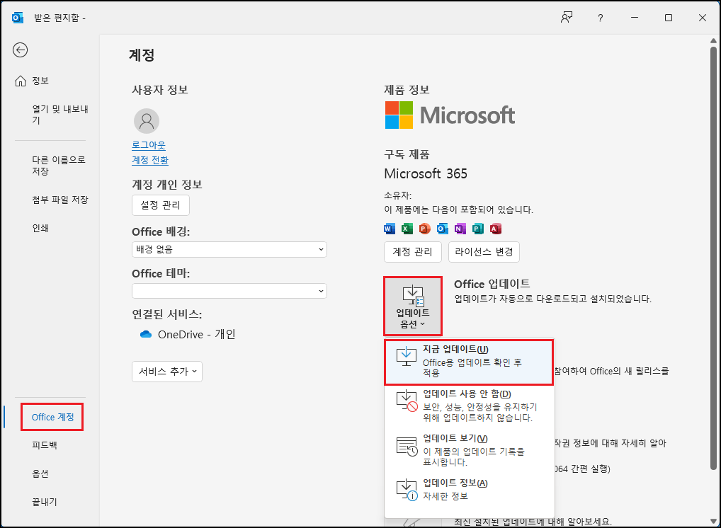Click the user profile avatar
This screenshot has width=721, height=528.
point(147,121)
